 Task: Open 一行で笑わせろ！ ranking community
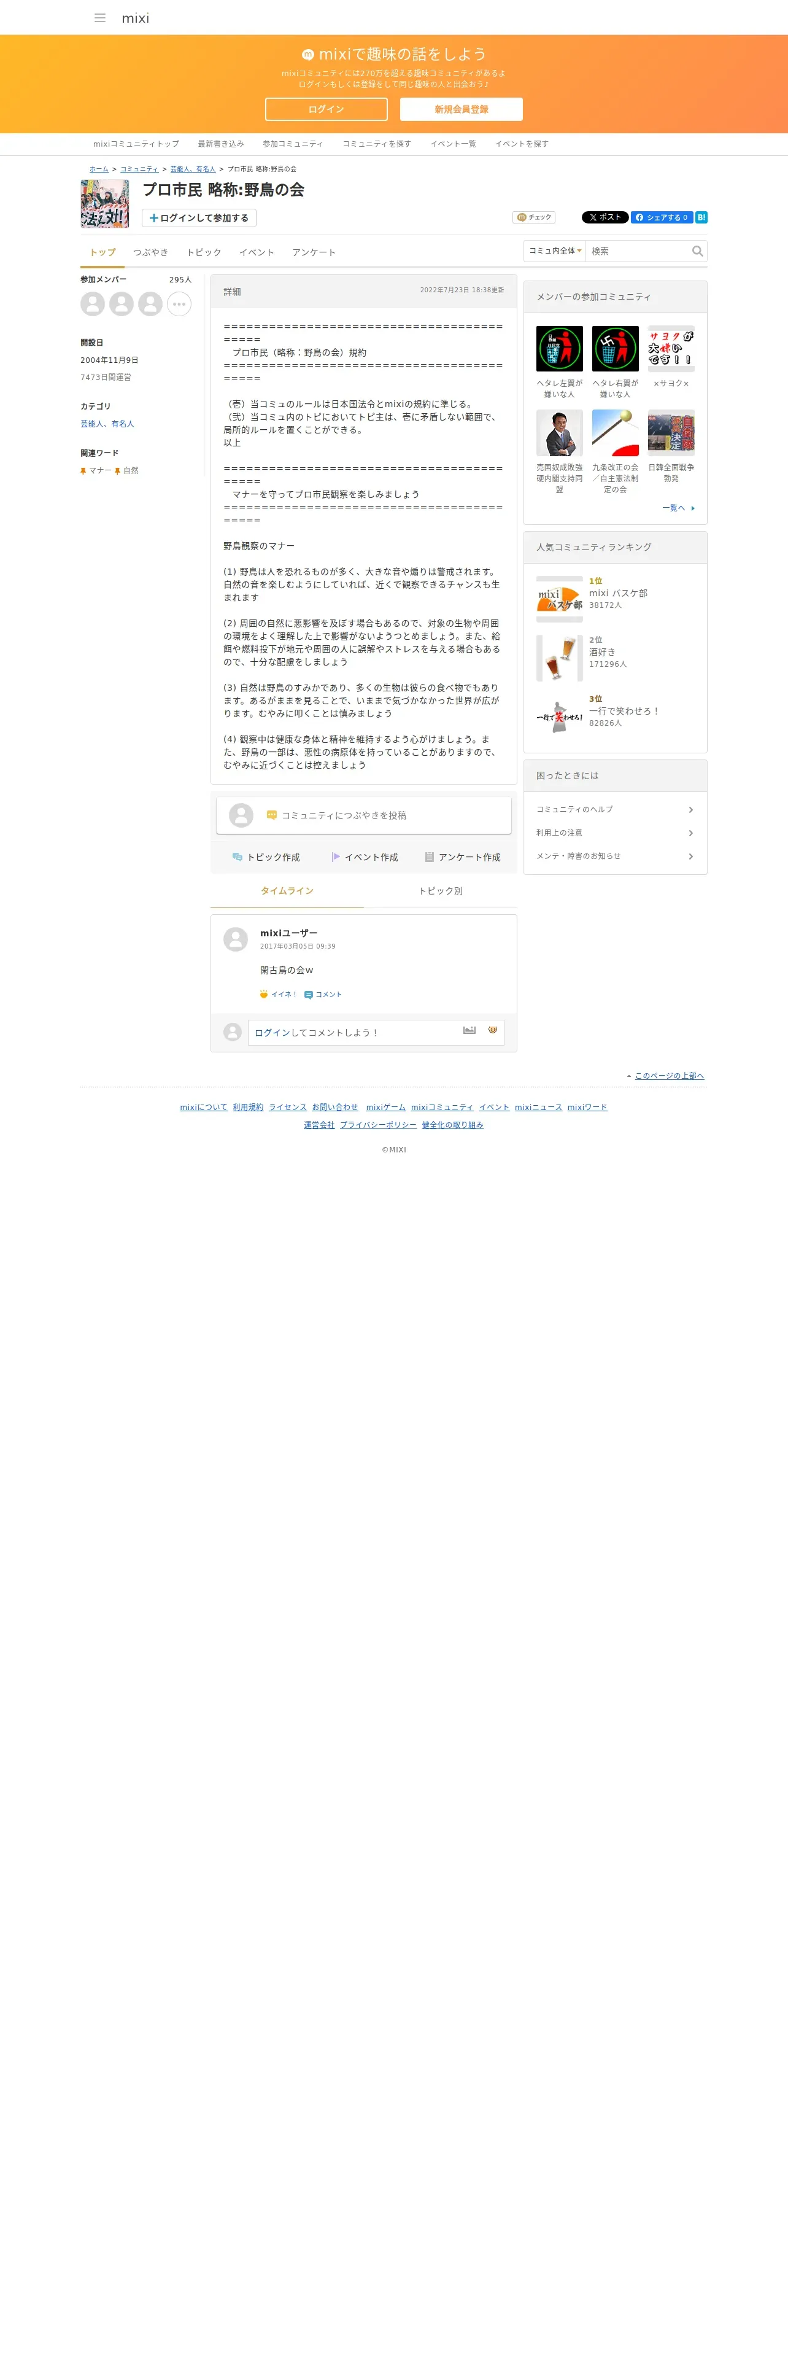(625, 712)
